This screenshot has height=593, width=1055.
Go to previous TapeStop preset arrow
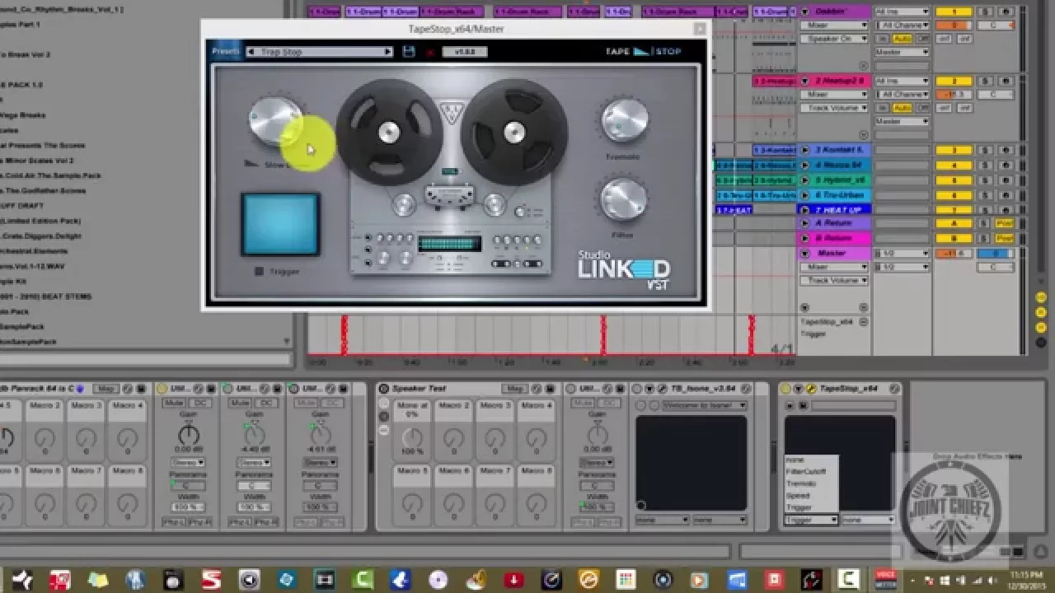click(251, 52)
